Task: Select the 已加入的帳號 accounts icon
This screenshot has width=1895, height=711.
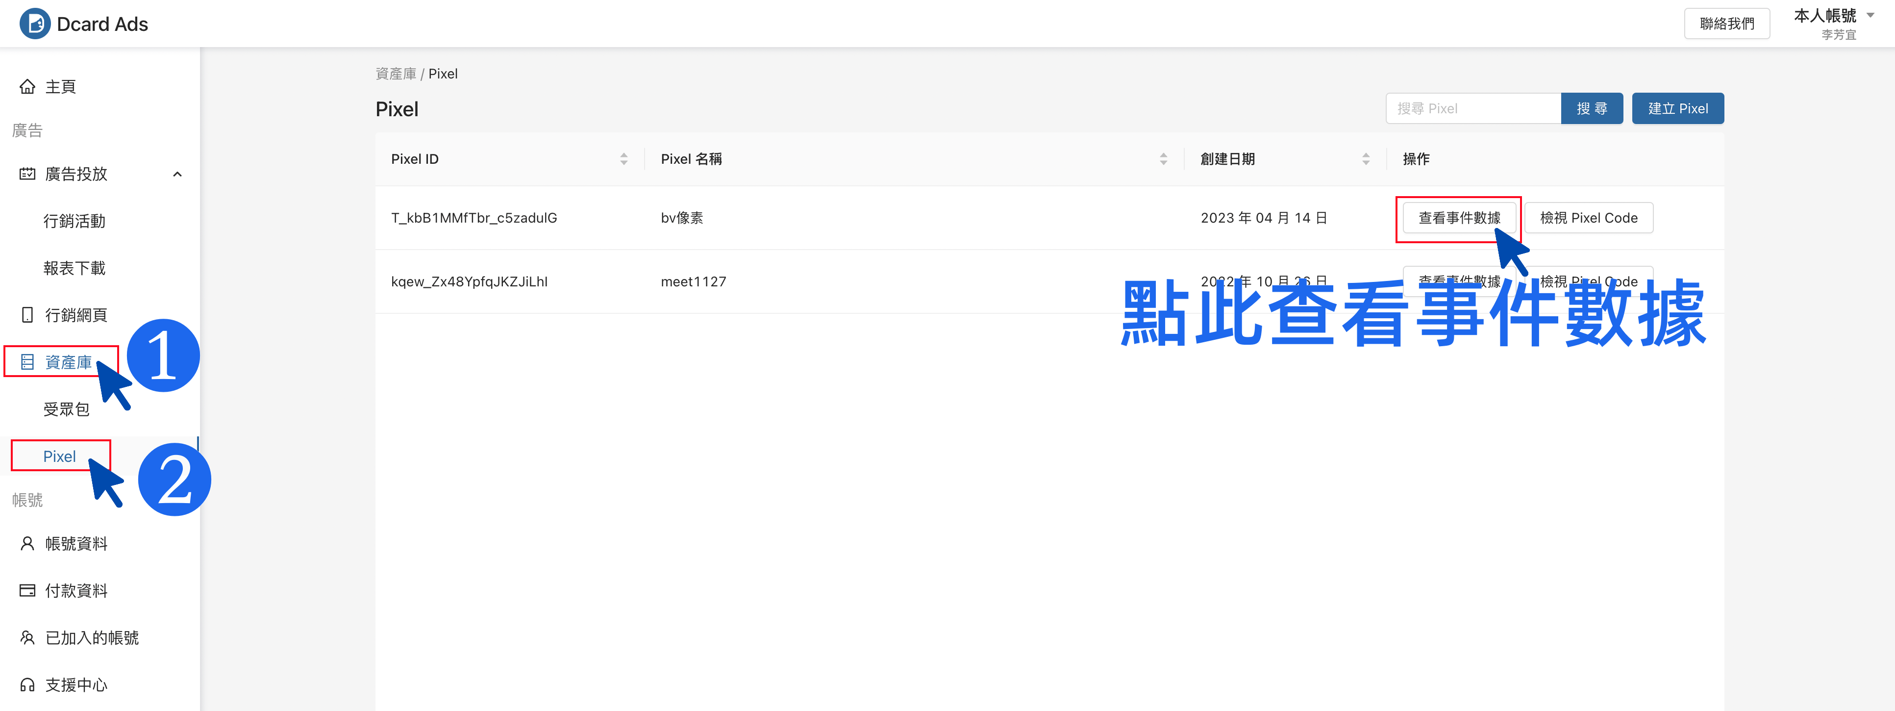Action: (27, 637)
